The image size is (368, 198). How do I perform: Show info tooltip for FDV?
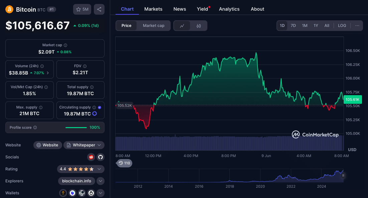85,66
